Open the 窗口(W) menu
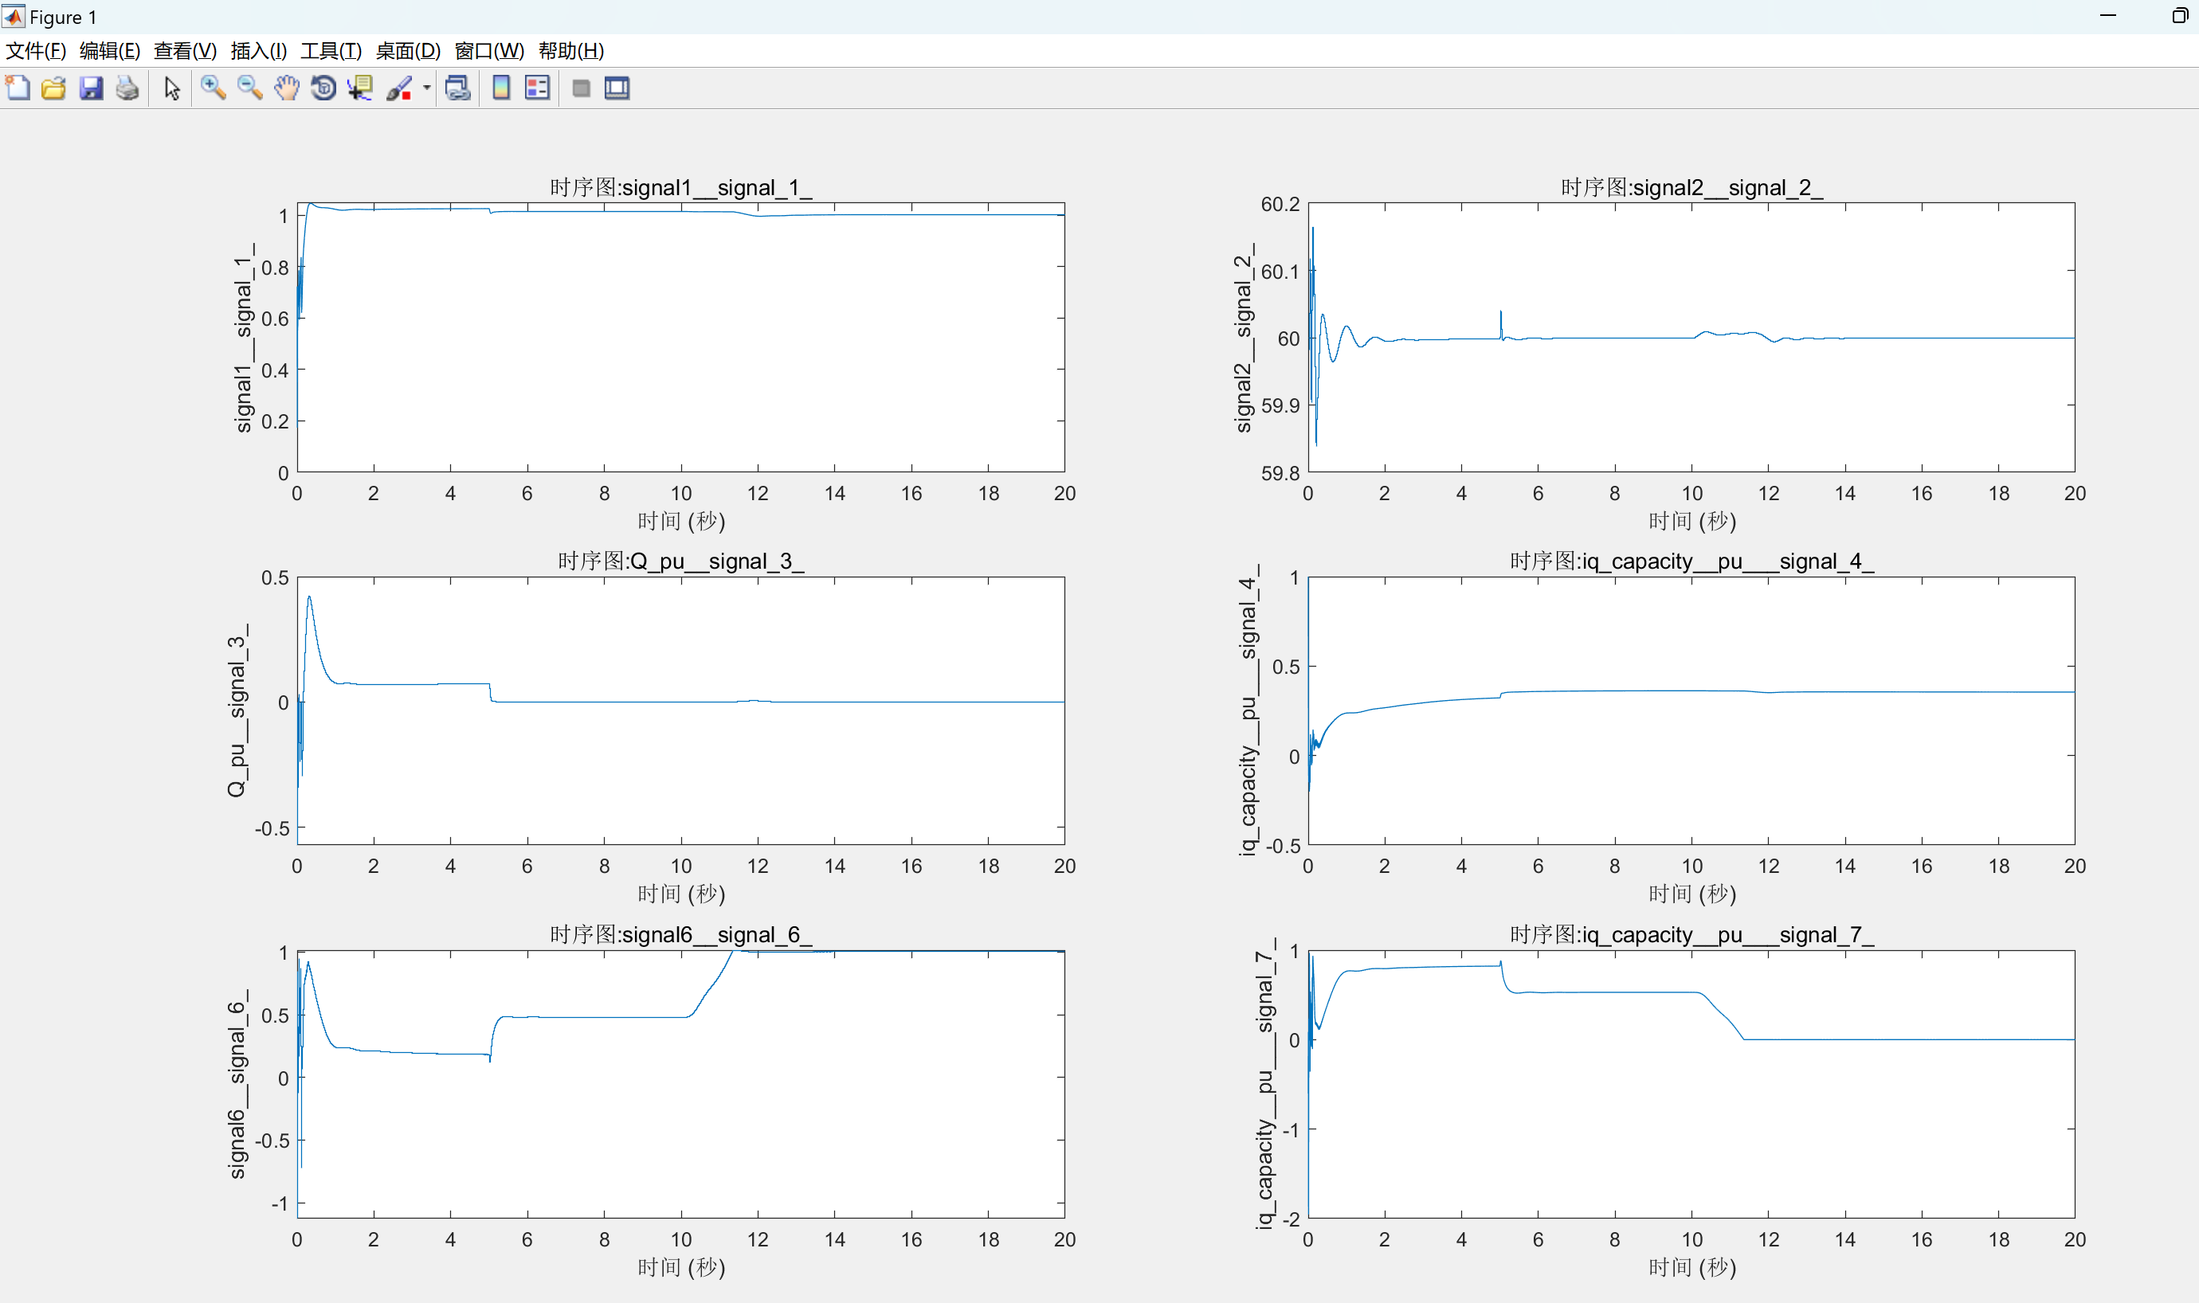This screenshot has height=1303, width=2199. [488, 51]
